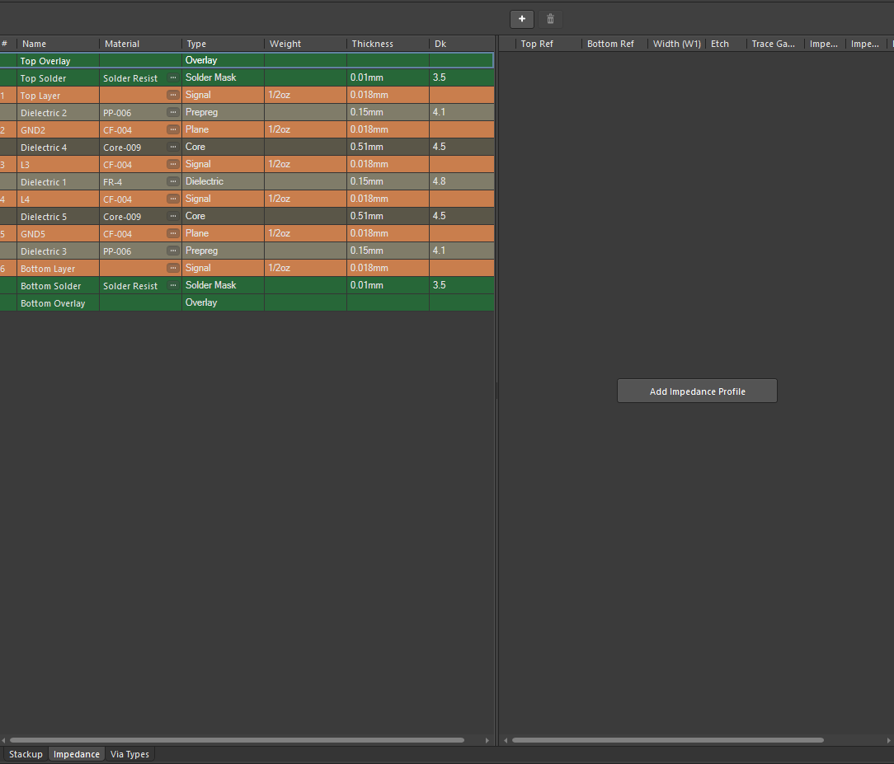
Task: Open material picker for Dielectric 2 row
Action: tap(173, 112)
